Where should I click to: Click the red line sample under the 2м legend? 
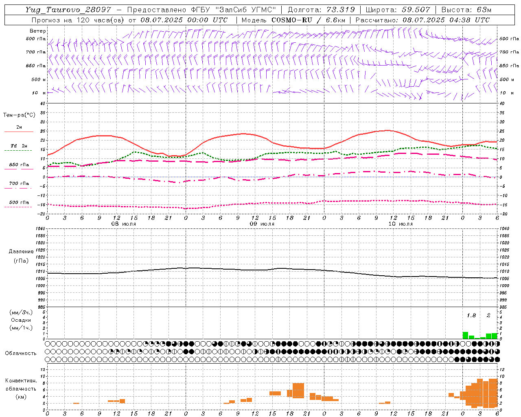pos(19,132)
